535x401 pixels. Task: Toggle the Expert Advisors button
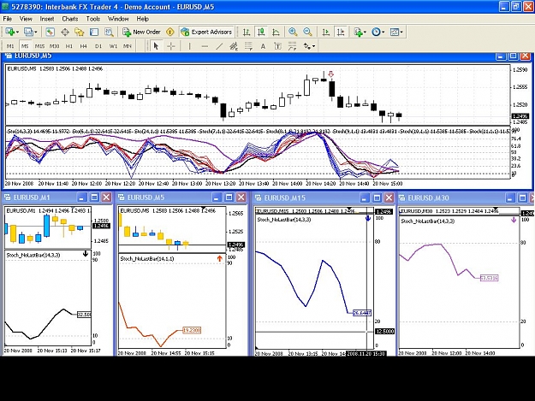pyautogui.click(x=206, y=32)
